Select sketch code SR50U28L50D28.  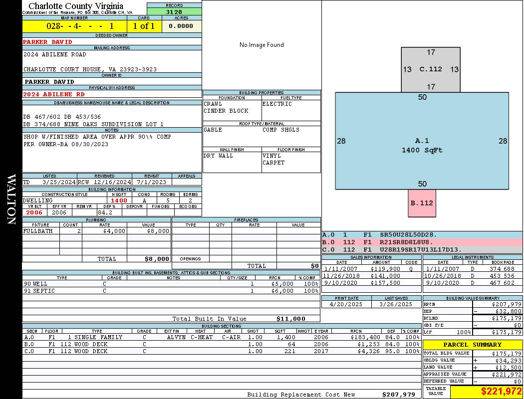[x=408, y=235]
